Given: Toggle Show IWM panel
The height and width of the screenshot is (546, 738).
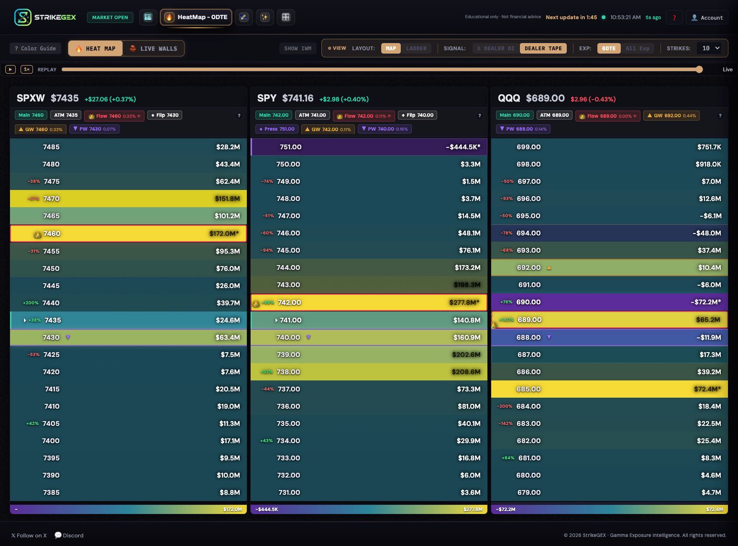Looking at the screenshot, I should (x=297, y=48).
